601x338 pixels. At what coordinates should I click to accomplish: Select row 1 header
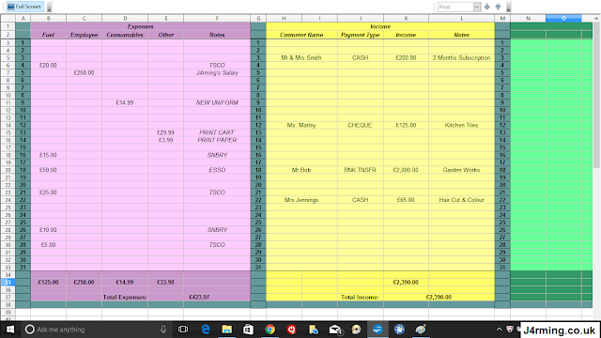pos(8,26)
